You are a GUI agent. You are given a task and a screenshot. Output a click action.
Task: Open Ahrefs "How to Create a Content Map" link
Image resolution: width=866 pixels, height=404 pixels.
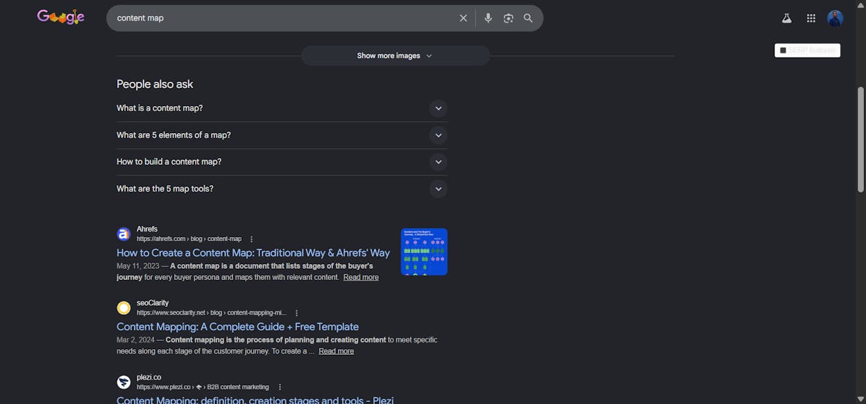(253, 253)
